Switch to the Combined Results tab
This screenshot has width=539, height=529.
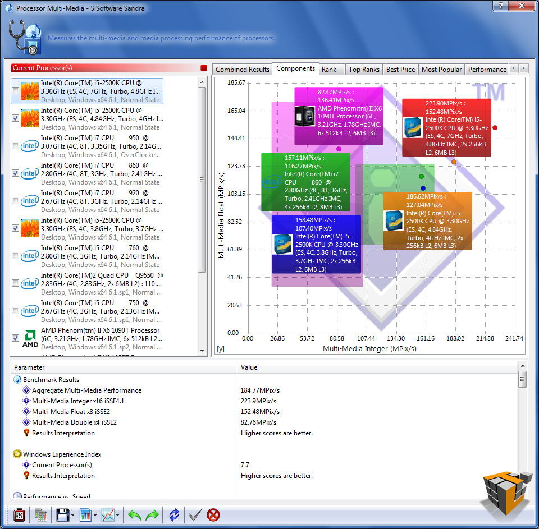pos(243,70)
